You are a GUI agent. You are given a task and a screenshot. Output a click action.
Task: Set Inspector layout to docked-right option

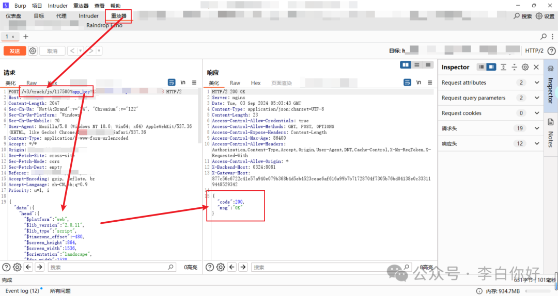[491, 67]
